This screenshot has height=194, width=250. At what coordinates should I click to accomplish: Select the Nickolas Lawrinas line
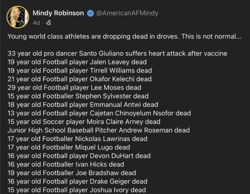pos(77,139)
